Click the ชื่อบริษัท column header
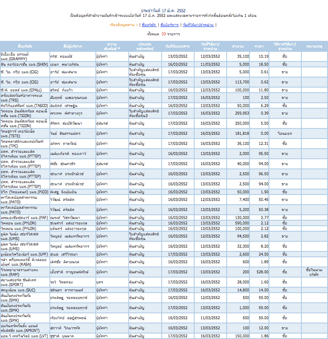The width and height of the screenshot is (328, 339). [x=25, y=46]
